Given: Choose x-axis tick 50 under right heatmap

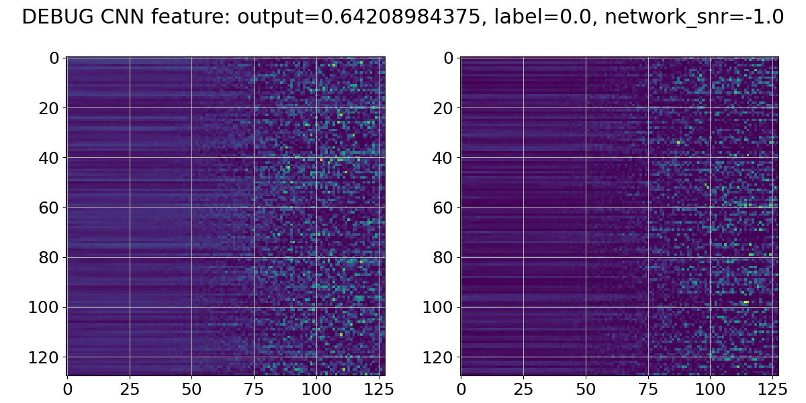Looking at the screenshot, I should point(586,389).
